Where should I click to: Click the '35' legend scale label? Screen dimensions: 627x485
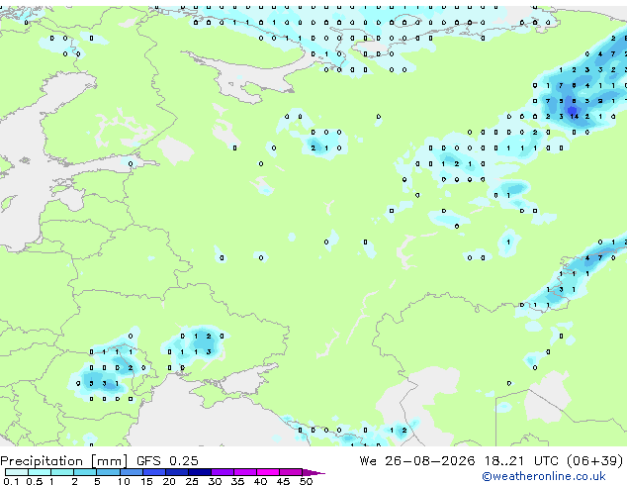click(237, 481)
